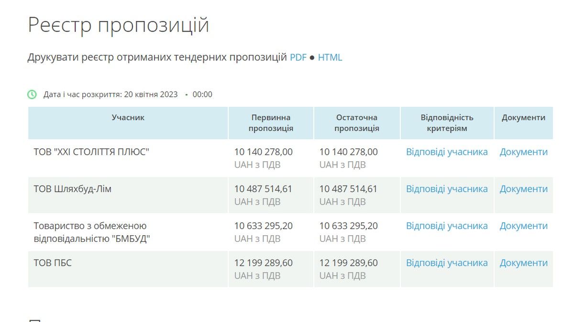Open Документи for the "БМБУД" company

click(523, 226)
